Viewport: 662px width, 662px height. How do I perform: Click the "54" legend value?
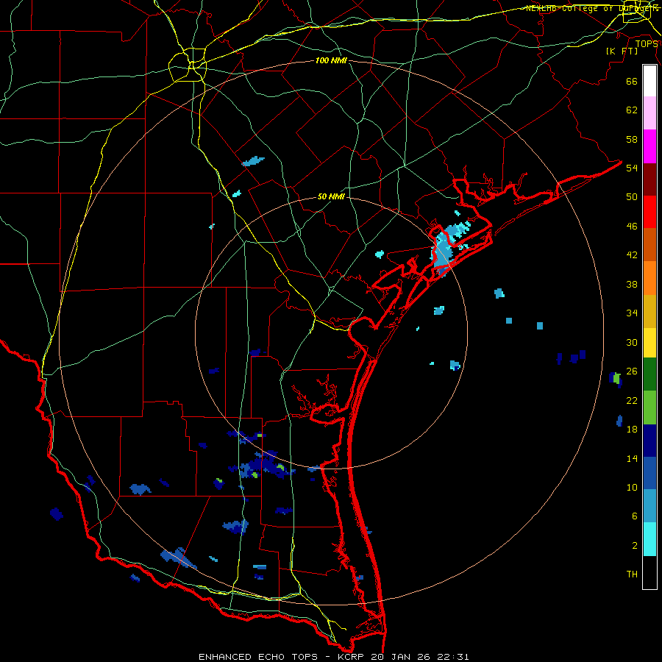632,168
